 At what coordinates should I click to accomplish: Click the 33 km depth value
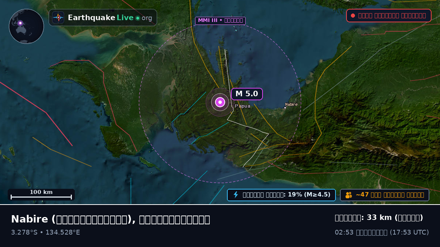tap(379, 218)
